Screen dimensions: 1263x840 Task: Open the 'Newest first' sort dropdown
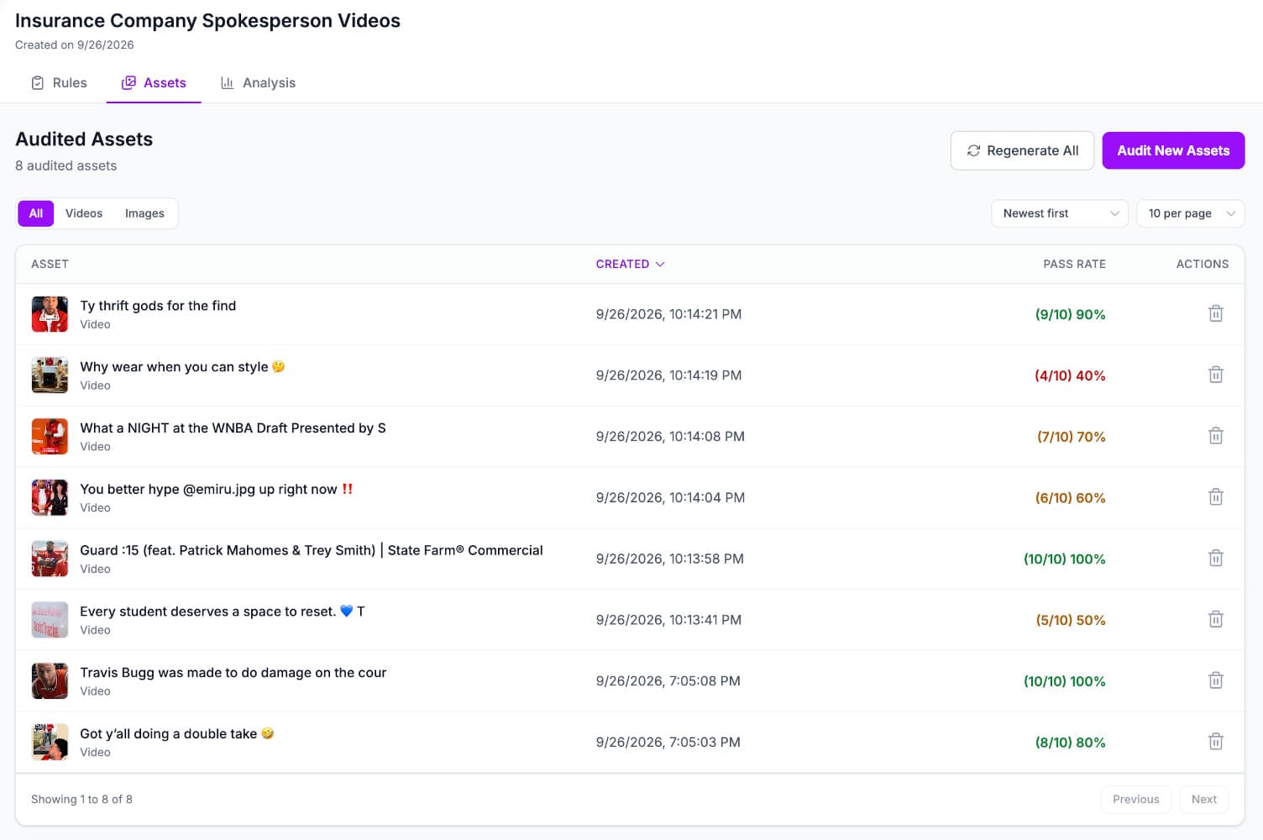1060,213
